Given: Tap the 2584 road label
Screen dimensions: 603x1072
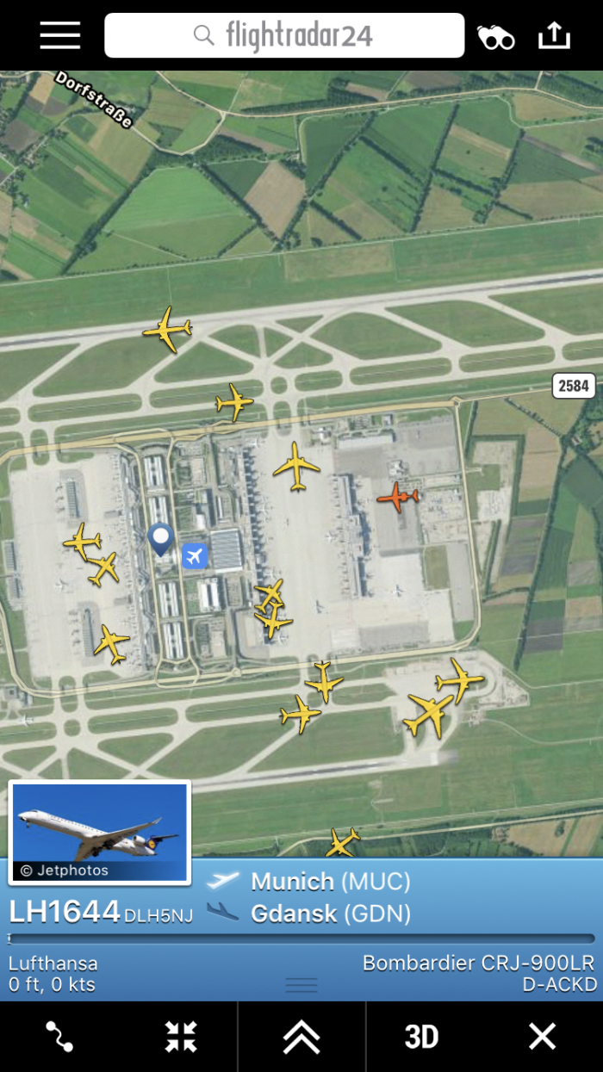Looking at the screenshot, I should pyautogui.click(x=574, y=386).
